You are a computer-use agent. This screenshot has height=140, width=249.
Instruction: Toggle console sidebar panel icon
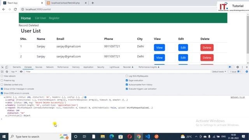pos(2,72)
